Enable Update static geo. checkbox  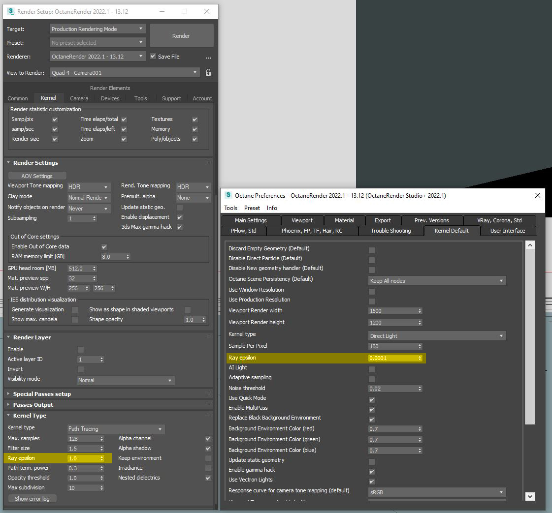tap(180, 208)
